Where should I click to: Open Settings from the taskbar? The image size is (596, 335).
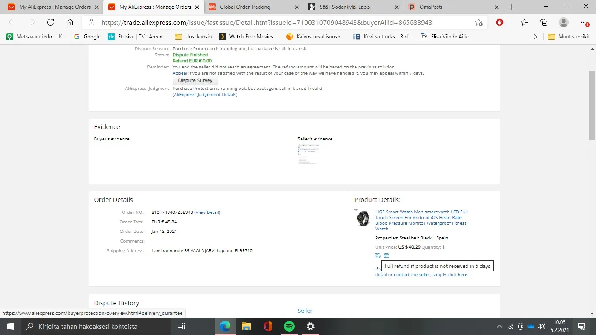[x=311, y=326]
